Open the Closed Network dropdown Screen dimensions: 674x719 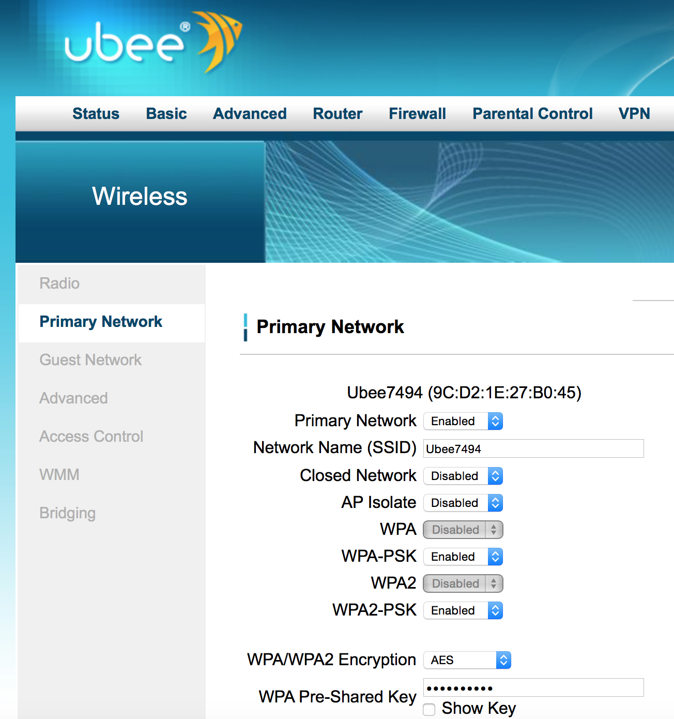(463, 476)
